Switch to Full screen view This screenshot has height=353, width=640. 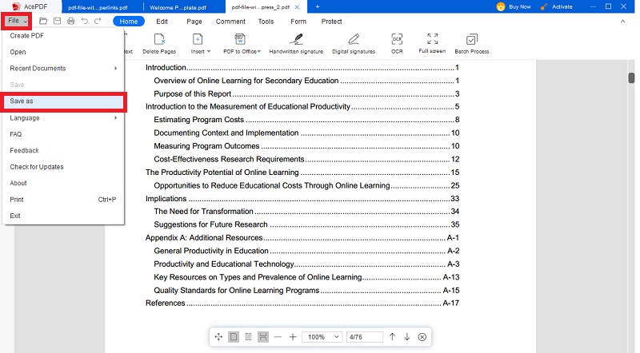click(432, 43)
